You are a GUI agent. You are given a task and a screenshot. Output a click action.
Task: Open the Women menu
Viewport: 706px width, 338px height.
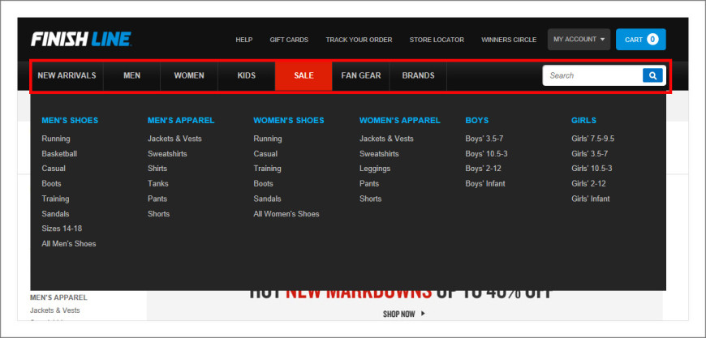(189, 75)
